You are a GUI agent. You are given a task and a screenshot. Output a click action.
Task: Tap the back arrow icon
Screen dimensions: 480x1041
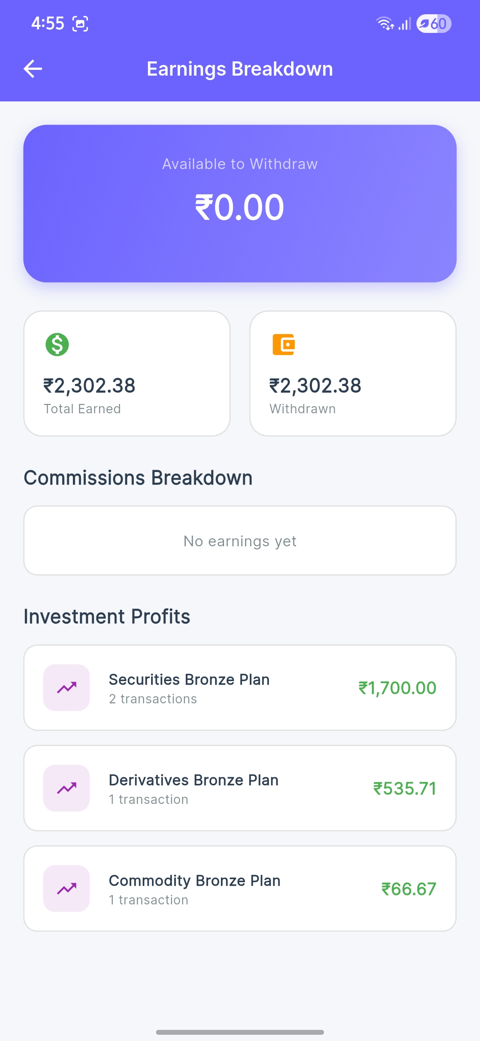tap(33, 69)
